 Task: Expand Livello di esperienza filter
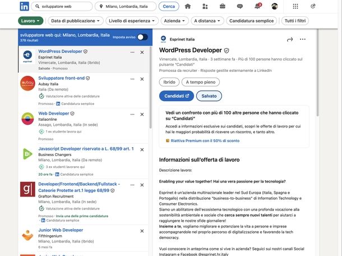tap(132, 21)
